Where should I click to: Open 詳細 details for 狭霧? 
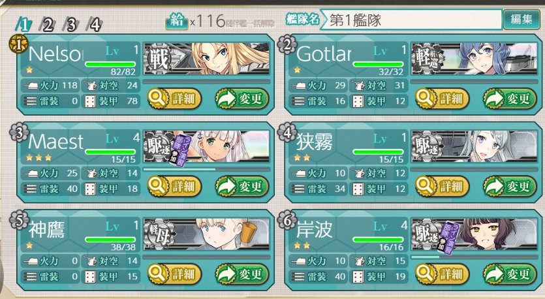click(x=442, y=186)
